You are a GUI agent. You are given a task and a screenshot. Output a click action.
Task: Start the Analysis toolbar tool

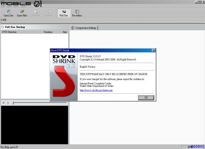(36, 13)
